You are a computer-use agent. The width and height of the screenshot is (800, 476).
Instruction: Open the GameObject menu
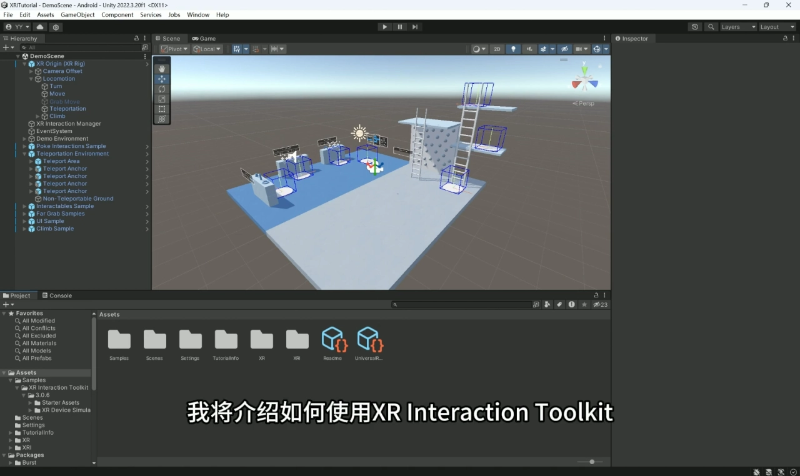click(x=77, y=14)
